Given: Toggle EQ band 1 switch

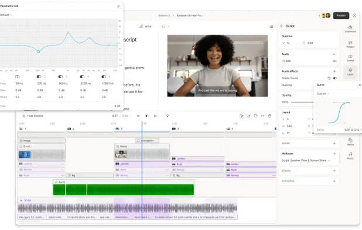Looking at the screenshot, I should (x=18, y=76).
